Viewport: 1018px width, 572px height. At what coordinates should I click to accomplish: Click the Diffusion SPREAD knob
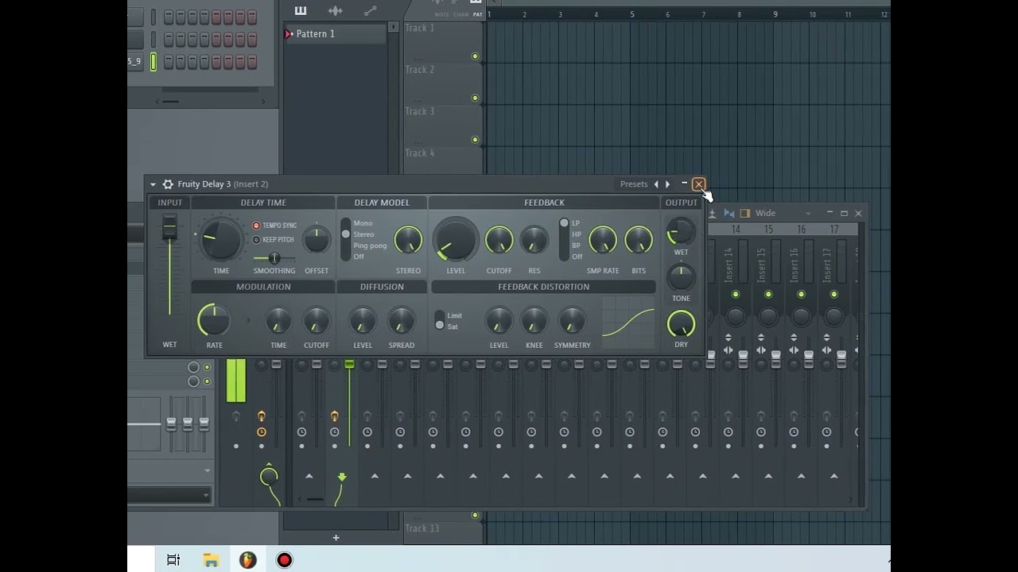pyautogui.click(x=402, y=322)
